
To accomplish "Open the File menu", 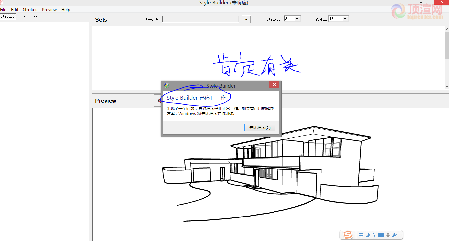I will 3,10.
